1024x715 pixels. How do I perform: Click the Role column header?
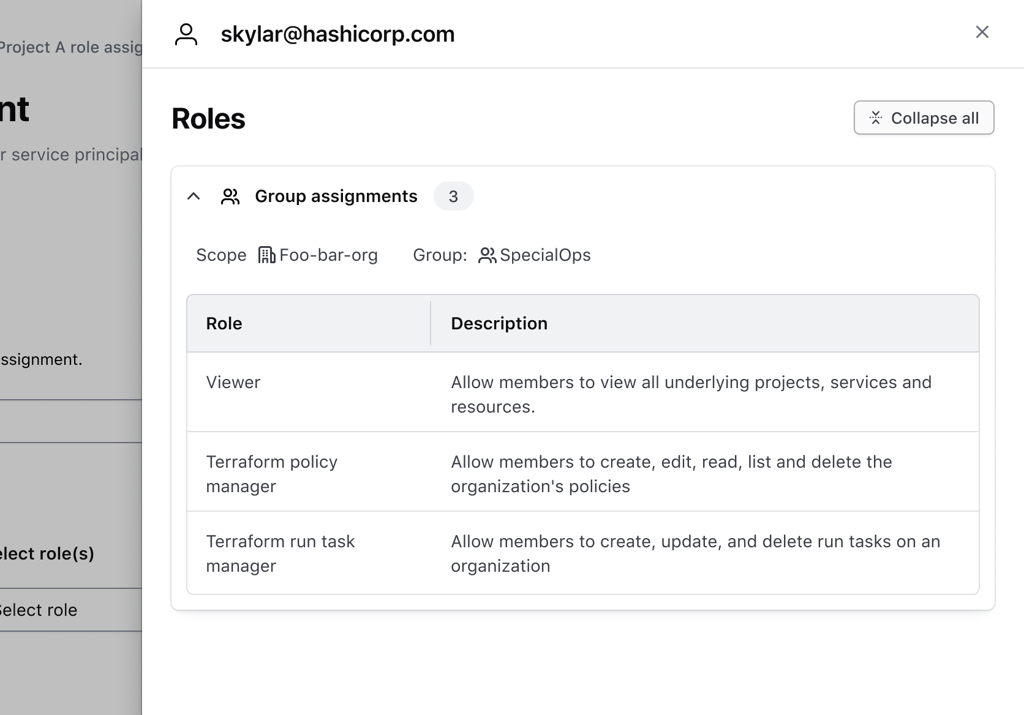(224, 323)
